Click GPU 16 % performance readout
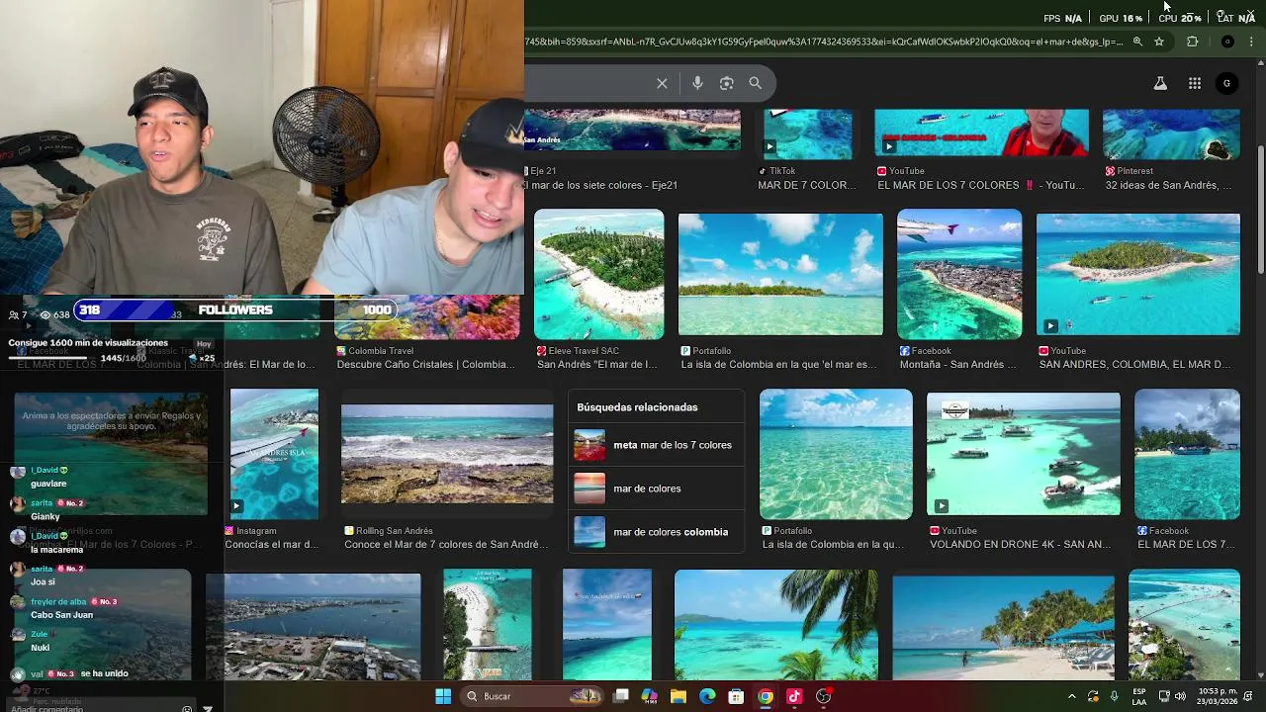Viewport: 1266px width, 712px height. tap(1121, 18)
